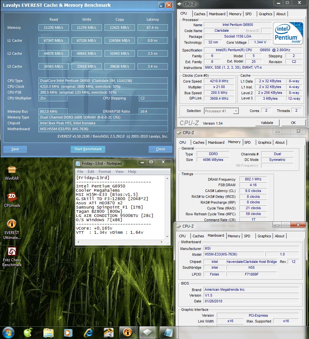This screenshot has height=339, width=309.
Task: Select the CPUmark desktop icon
Action: coord(12,200)
